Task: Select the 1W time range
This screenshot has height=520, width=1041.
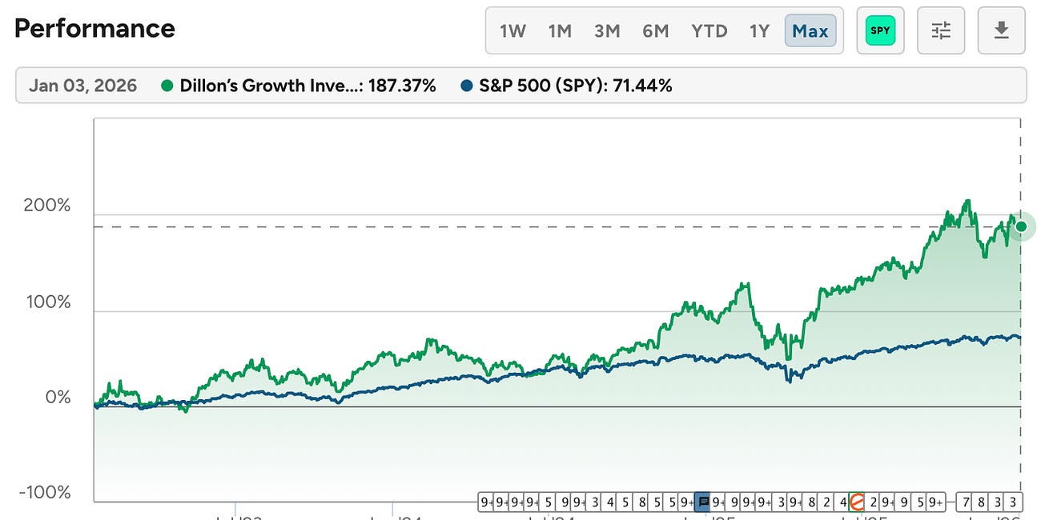Action: [512, 31]
